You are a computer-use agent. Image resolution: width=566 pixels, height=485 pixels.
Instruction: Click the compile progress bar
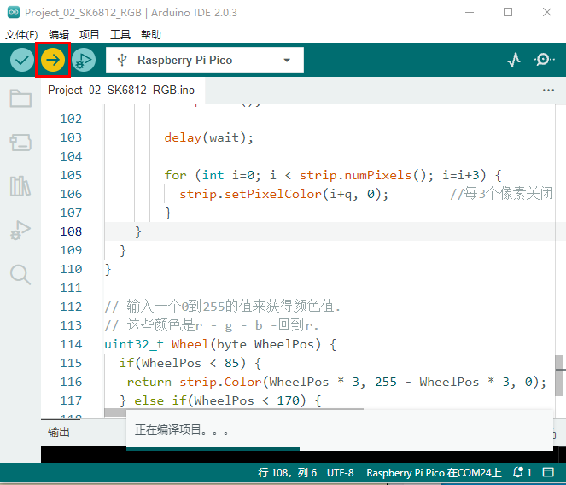213,449
